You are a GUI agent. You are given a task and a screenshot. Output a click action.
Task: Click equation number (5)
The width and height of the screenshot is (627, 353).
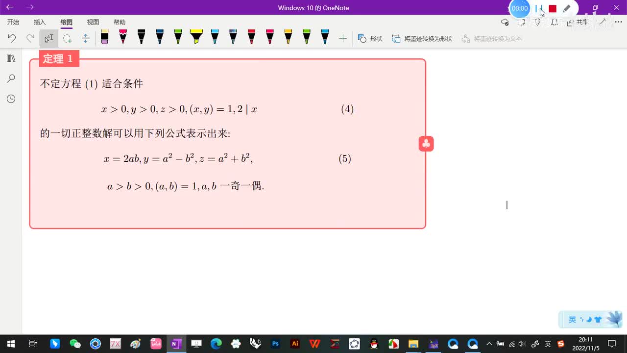click(345, 158)
